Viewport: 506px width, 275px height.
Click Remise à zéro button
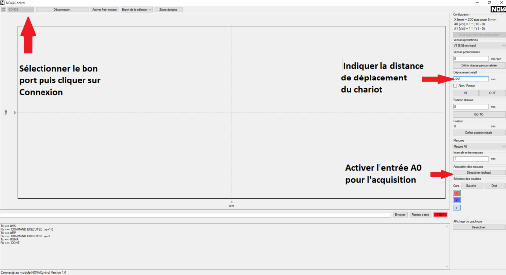click(x=420, y=215)
